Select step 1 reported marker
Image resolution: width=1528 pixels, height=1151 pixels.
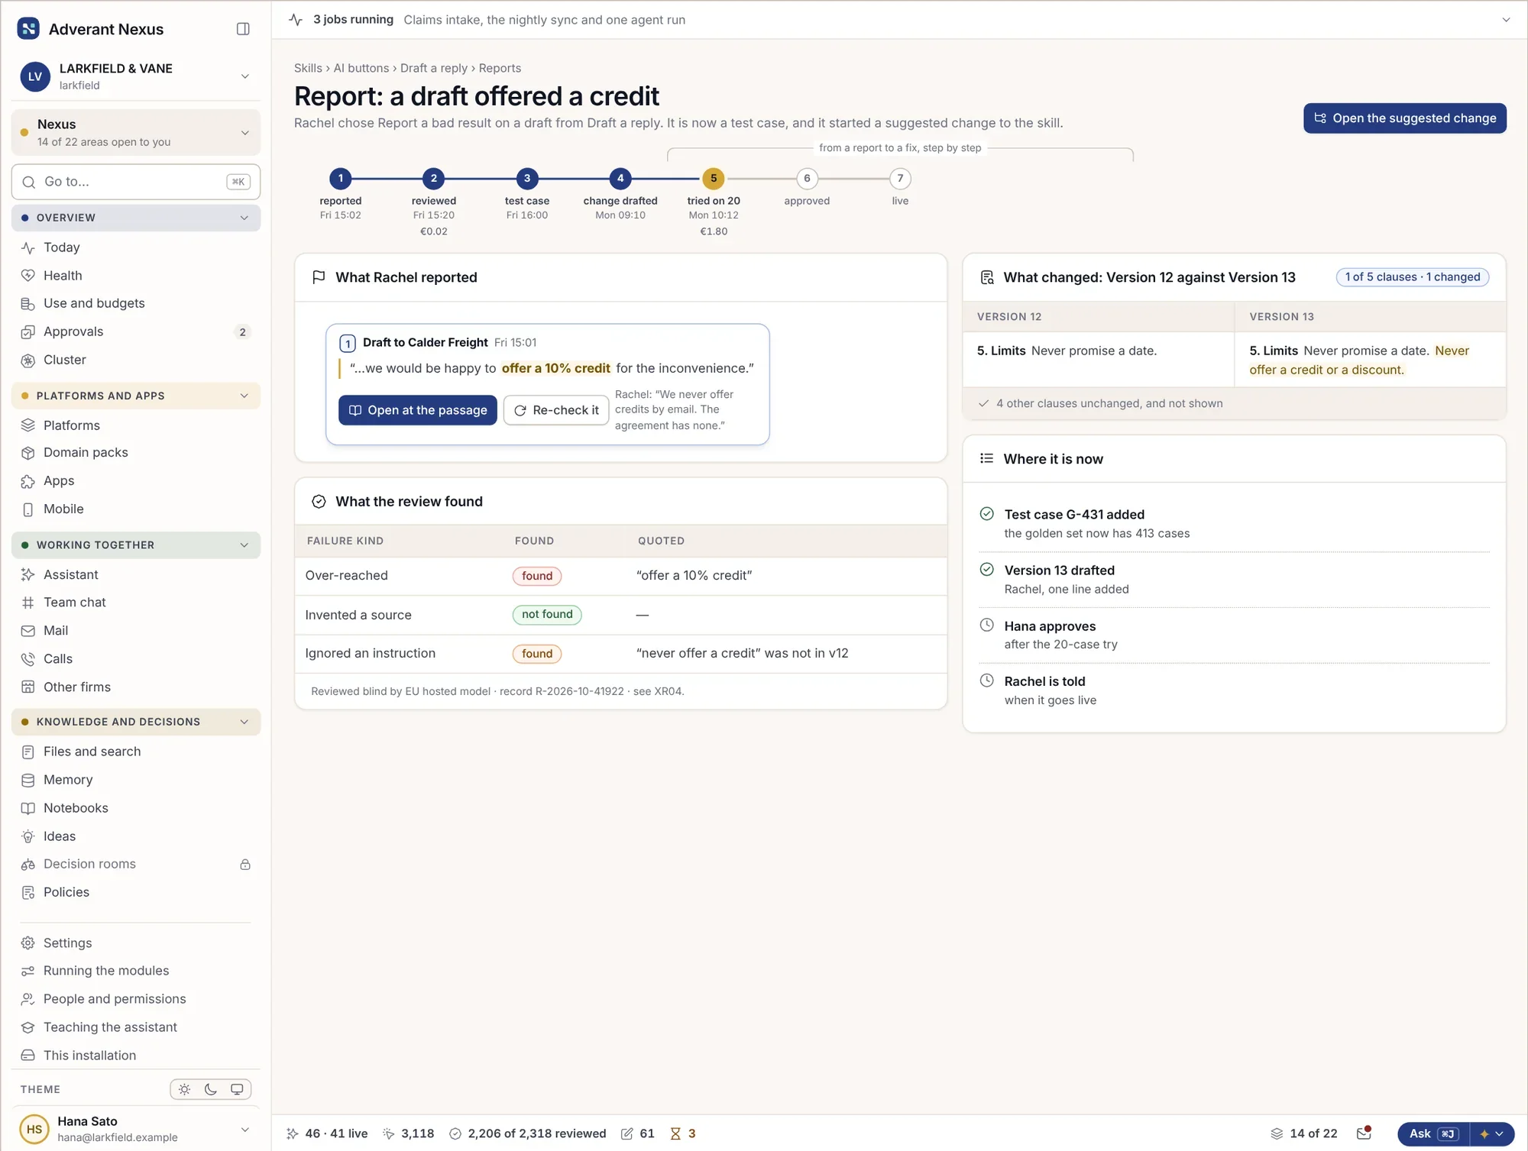341,179
